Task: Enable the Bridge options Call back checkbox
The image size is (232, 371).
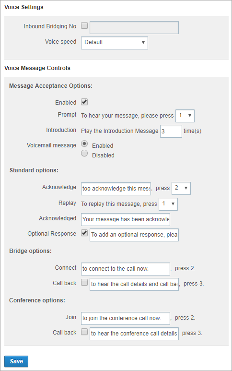Action: click(84, 282)
